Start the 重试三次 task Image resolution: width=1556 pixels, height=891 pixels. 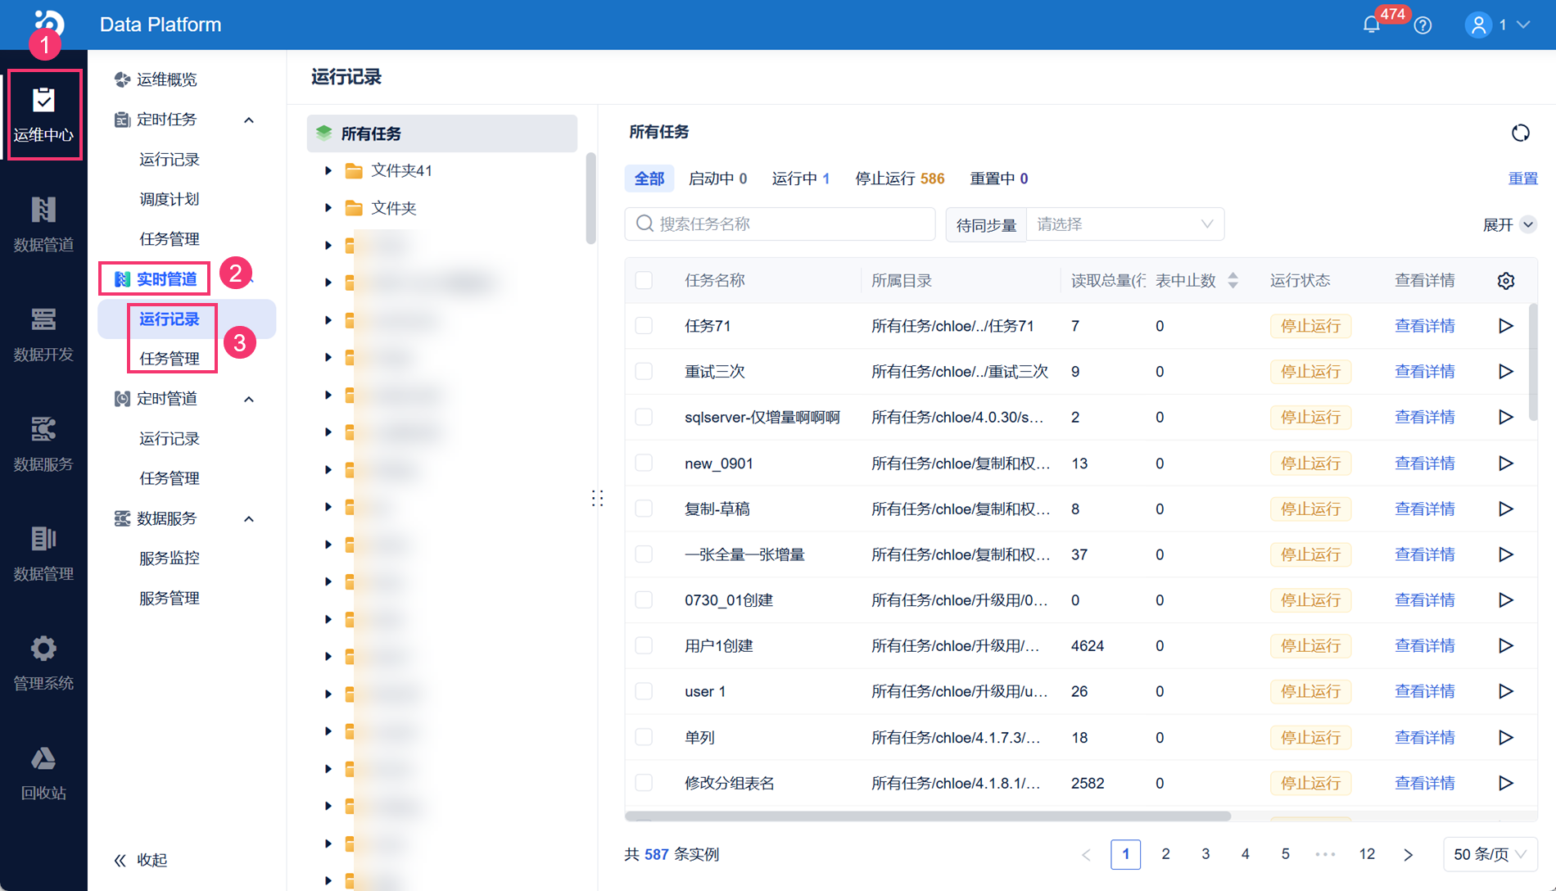[x=1505, y=372]
